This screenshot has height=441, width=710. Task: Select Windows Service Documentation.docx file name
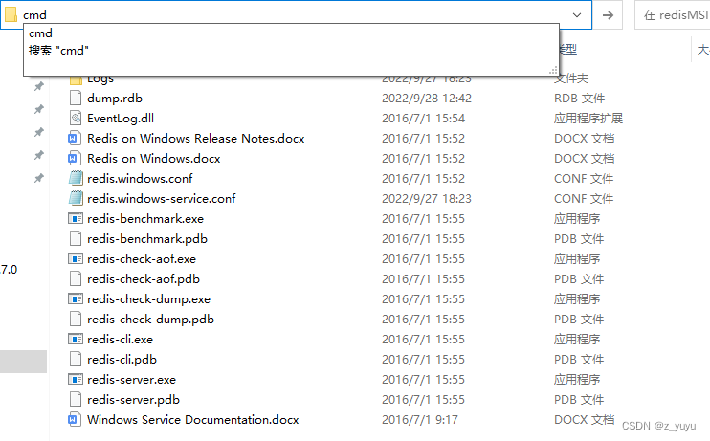tap(193, 420)
